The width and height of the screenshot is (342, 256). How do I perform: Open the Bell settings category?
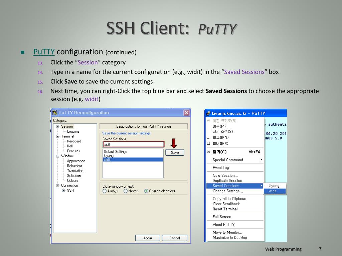pos(70,146)
